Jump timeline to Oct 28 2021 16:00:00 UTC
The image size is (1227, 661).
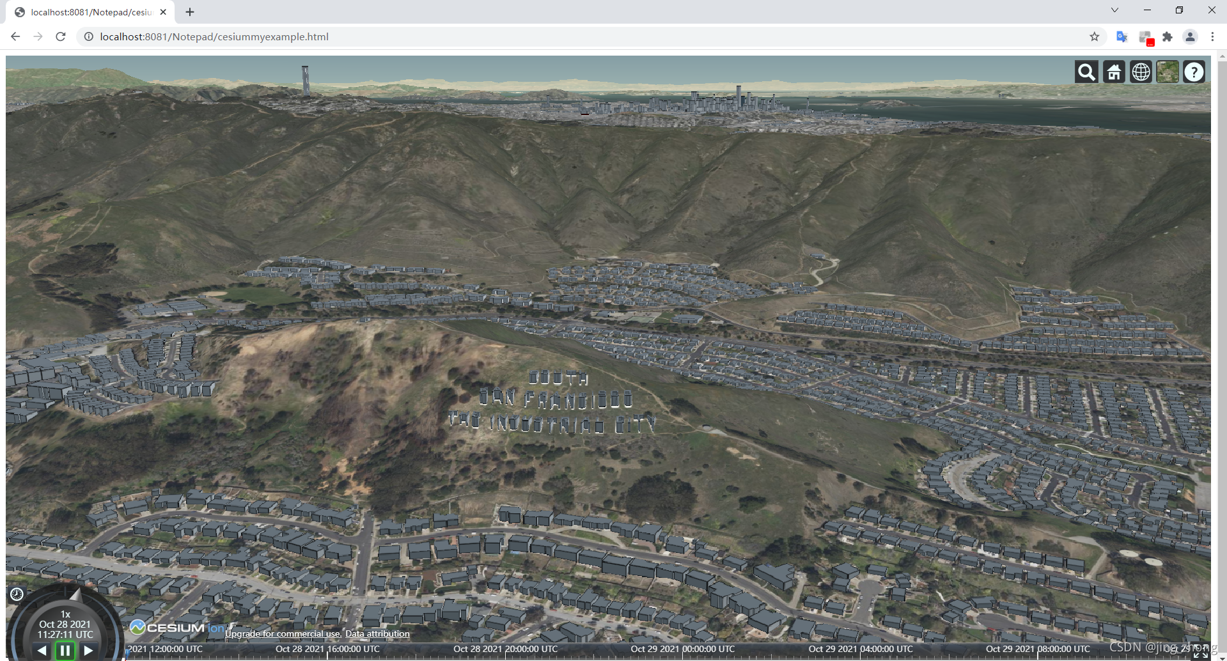tap(327, 649)
